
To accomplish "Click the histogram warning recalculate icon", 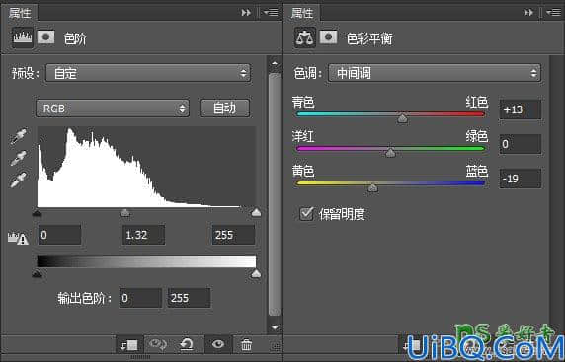I will (19, 239).
